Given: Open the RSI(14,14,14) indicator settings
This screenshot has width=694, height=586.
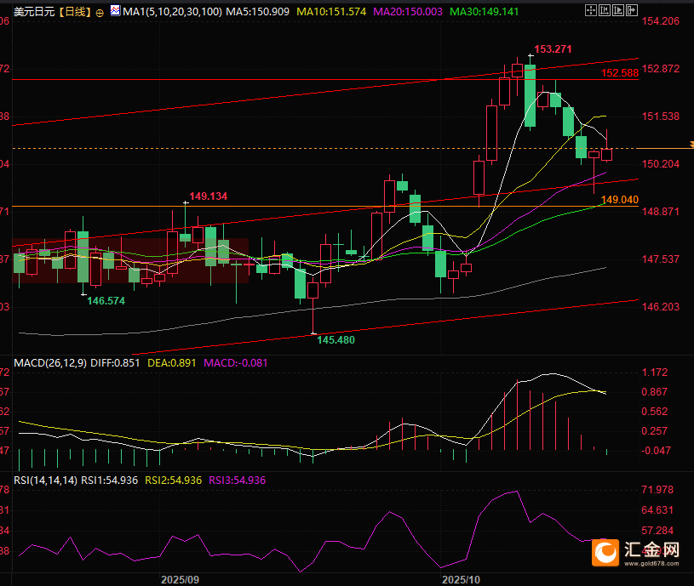Looking at the screenshot, I should (x=46, y=481).
